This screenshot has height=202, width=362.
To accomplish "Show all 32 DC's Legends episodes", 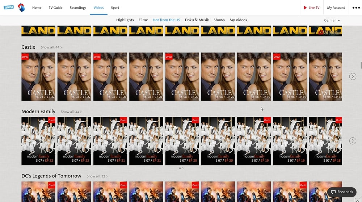I will point(97,176).
